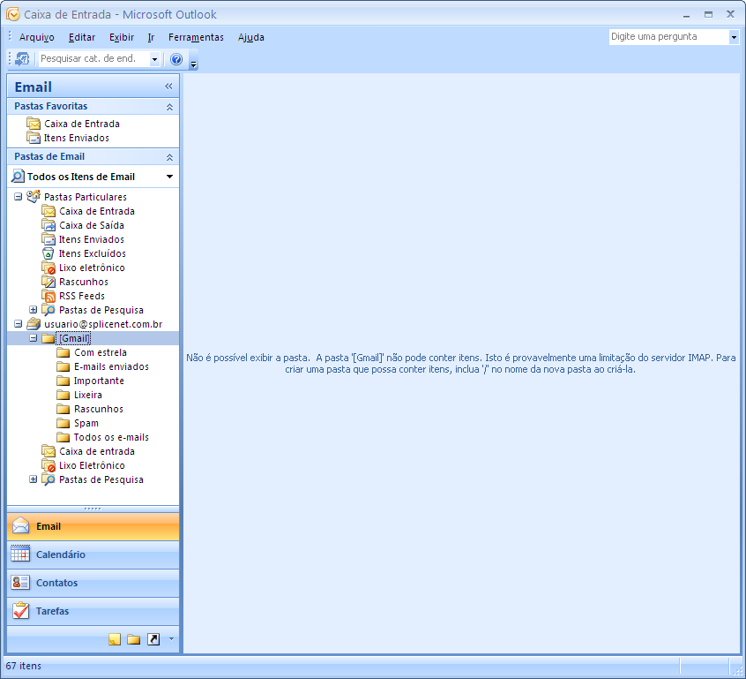Viewport: 746px width, 679px height.
Task: Switch to the Calendário view
Action: (x=93, y=555)
